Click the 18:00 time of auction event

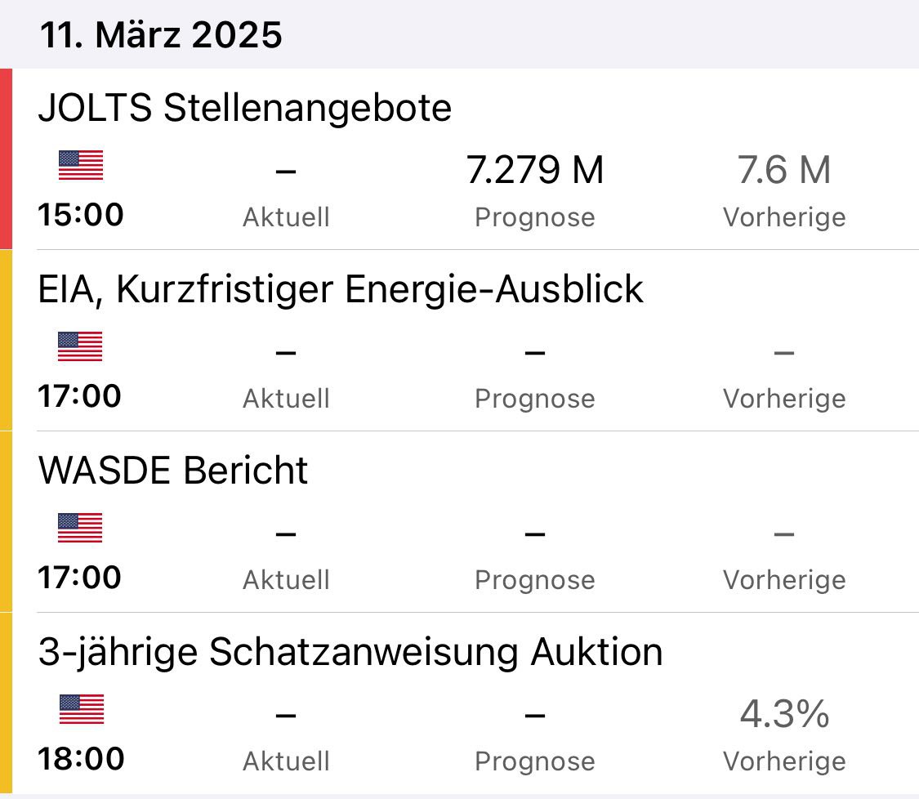pos(80,758)
